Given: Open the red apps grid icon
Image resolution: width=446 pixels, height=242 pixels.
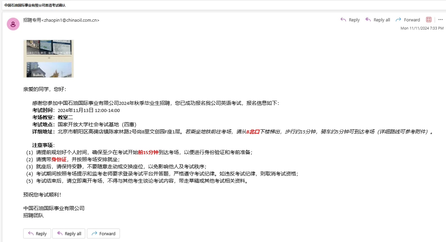Looking at the screenshot, I should [x=429, y=20].
